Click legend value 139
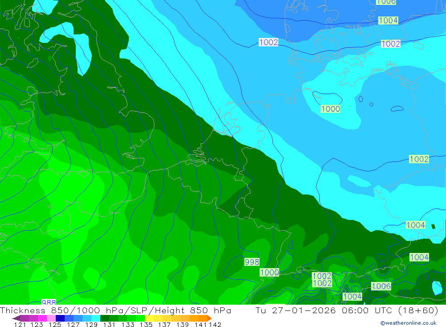 point(182,324)
